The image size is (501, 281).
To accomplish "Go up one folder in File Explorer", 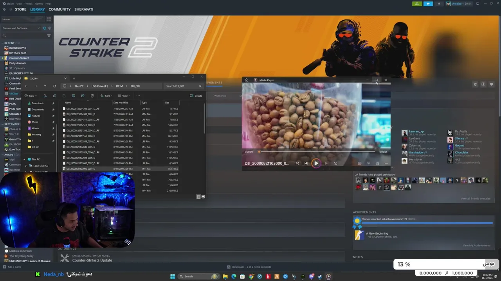I will coord(45,86).
